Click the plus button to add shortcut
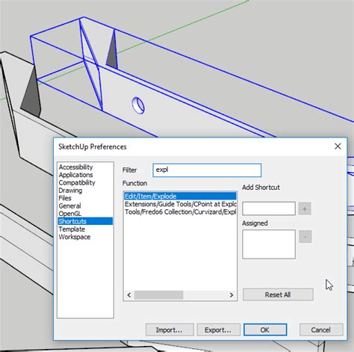354x352 pixels. click(305, 209)
